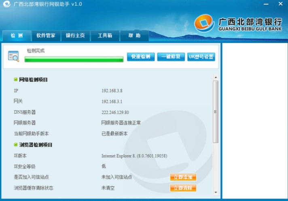The height and width of the screenshot is (201, 288).
Task: Switch to the 检测 tab
Action: pyautogui.click(x=17, y=36)
